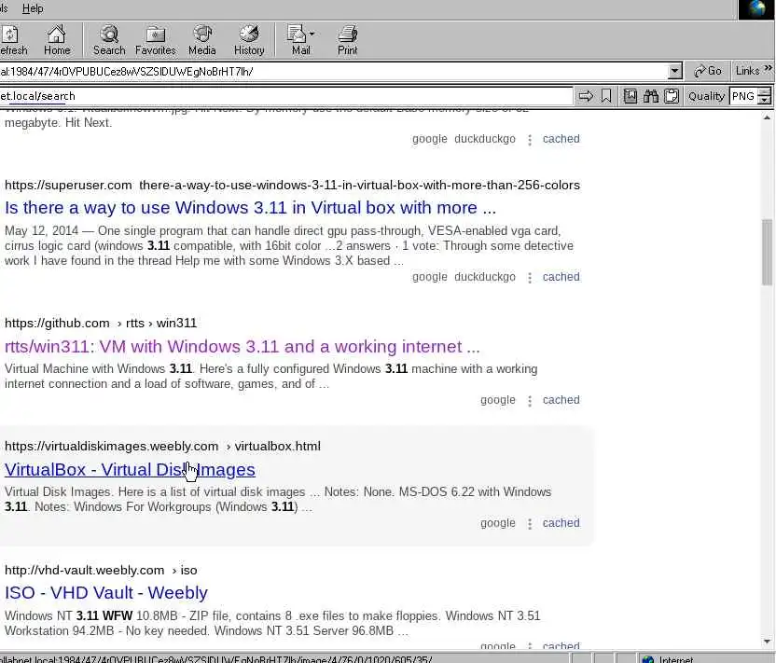Click the https://github.com › rtts › win311 breadcrumb

click(x=101, y=323)
